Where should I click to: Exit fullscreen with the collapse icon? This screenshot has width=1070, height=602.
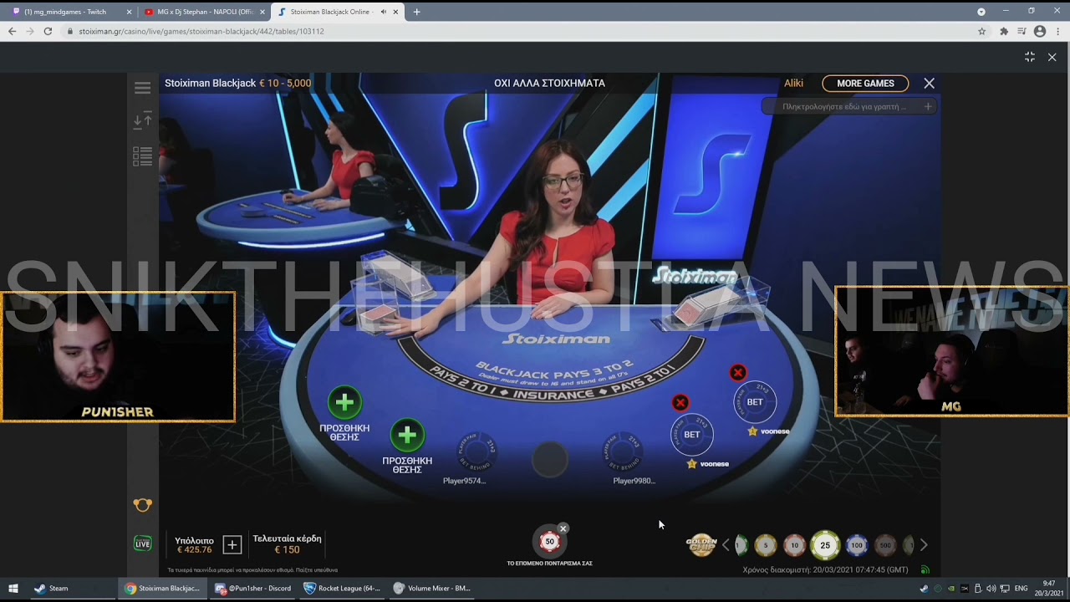pos(1030,57)
